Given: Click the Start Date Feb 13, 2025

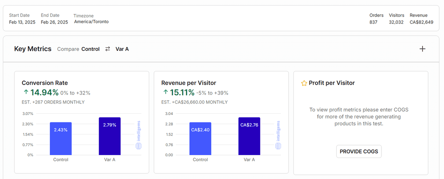Looking at the screenshot, I should (x=22, y=22).
